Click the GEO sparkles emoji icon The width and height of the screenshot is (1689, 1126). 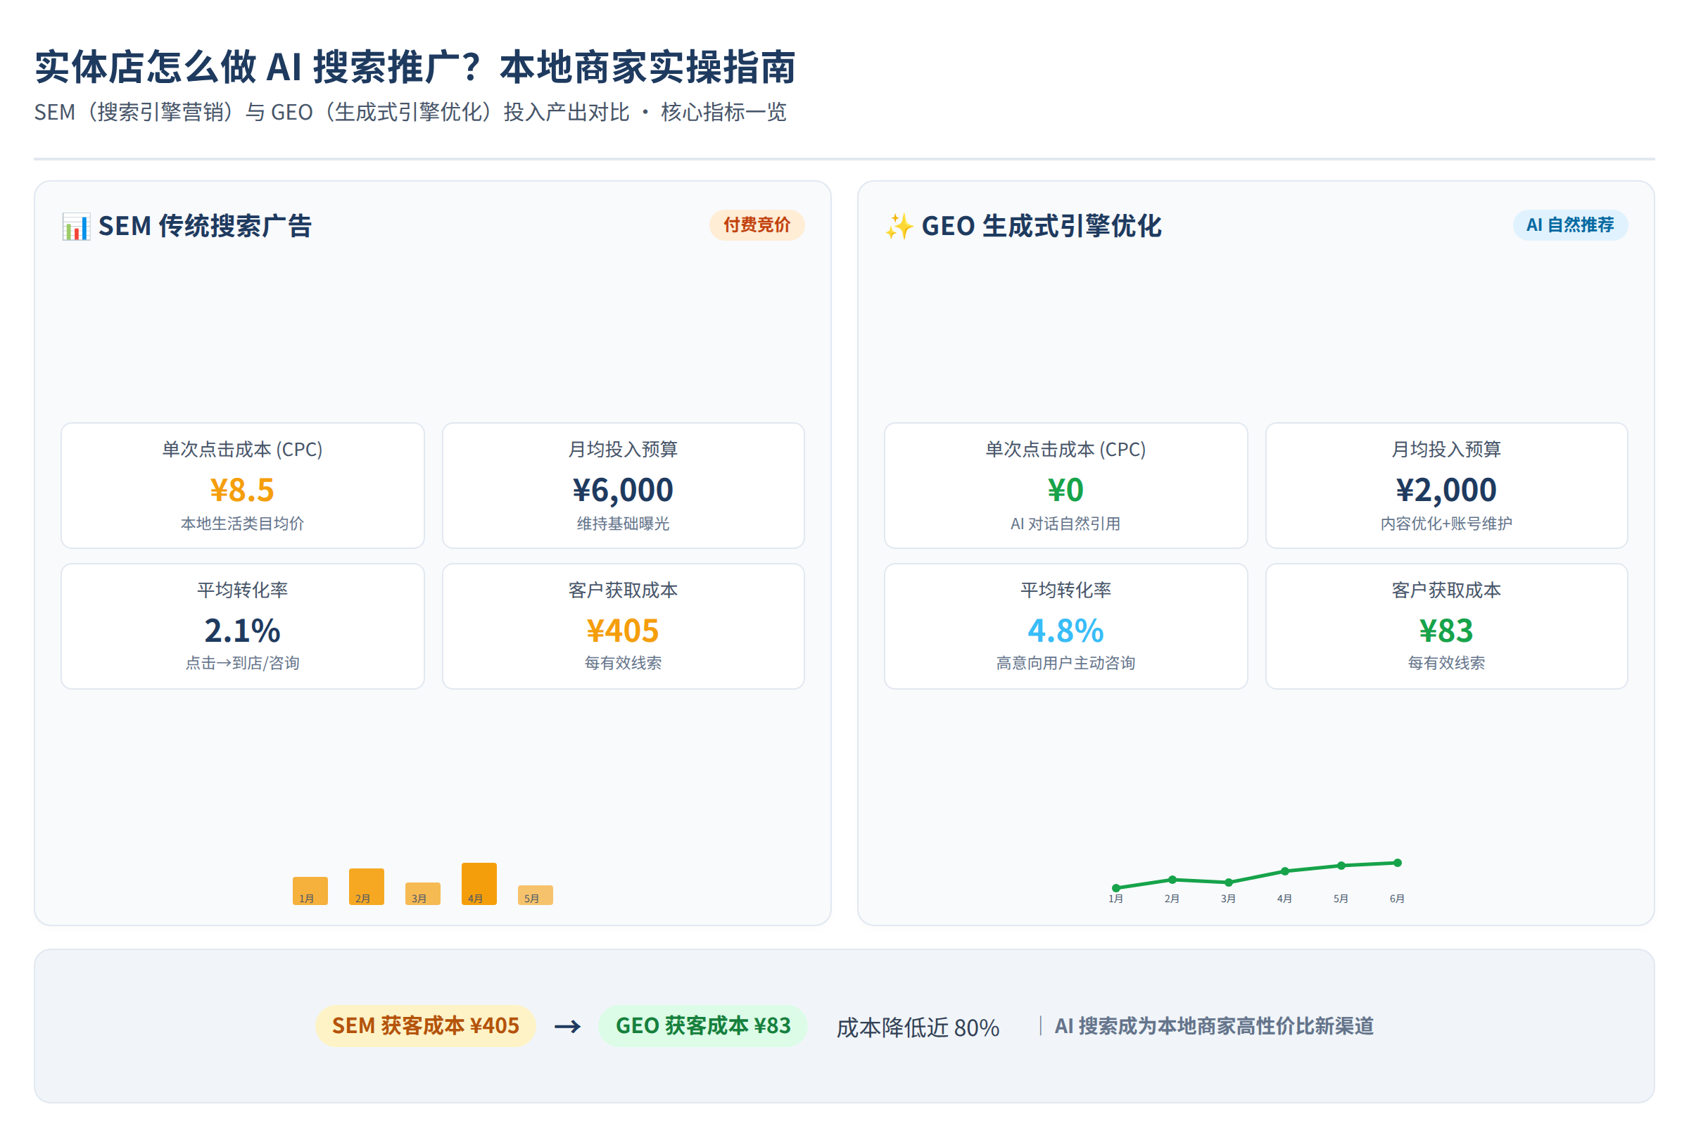[x=899, y=226]
